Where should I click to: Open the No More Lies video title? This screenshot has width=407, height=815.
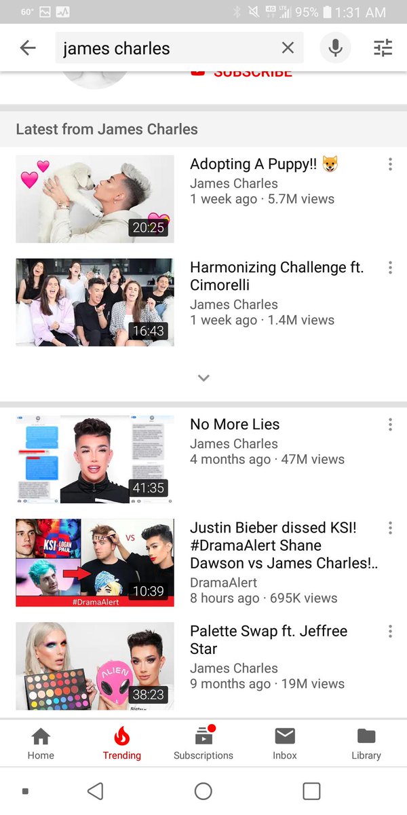235,424
